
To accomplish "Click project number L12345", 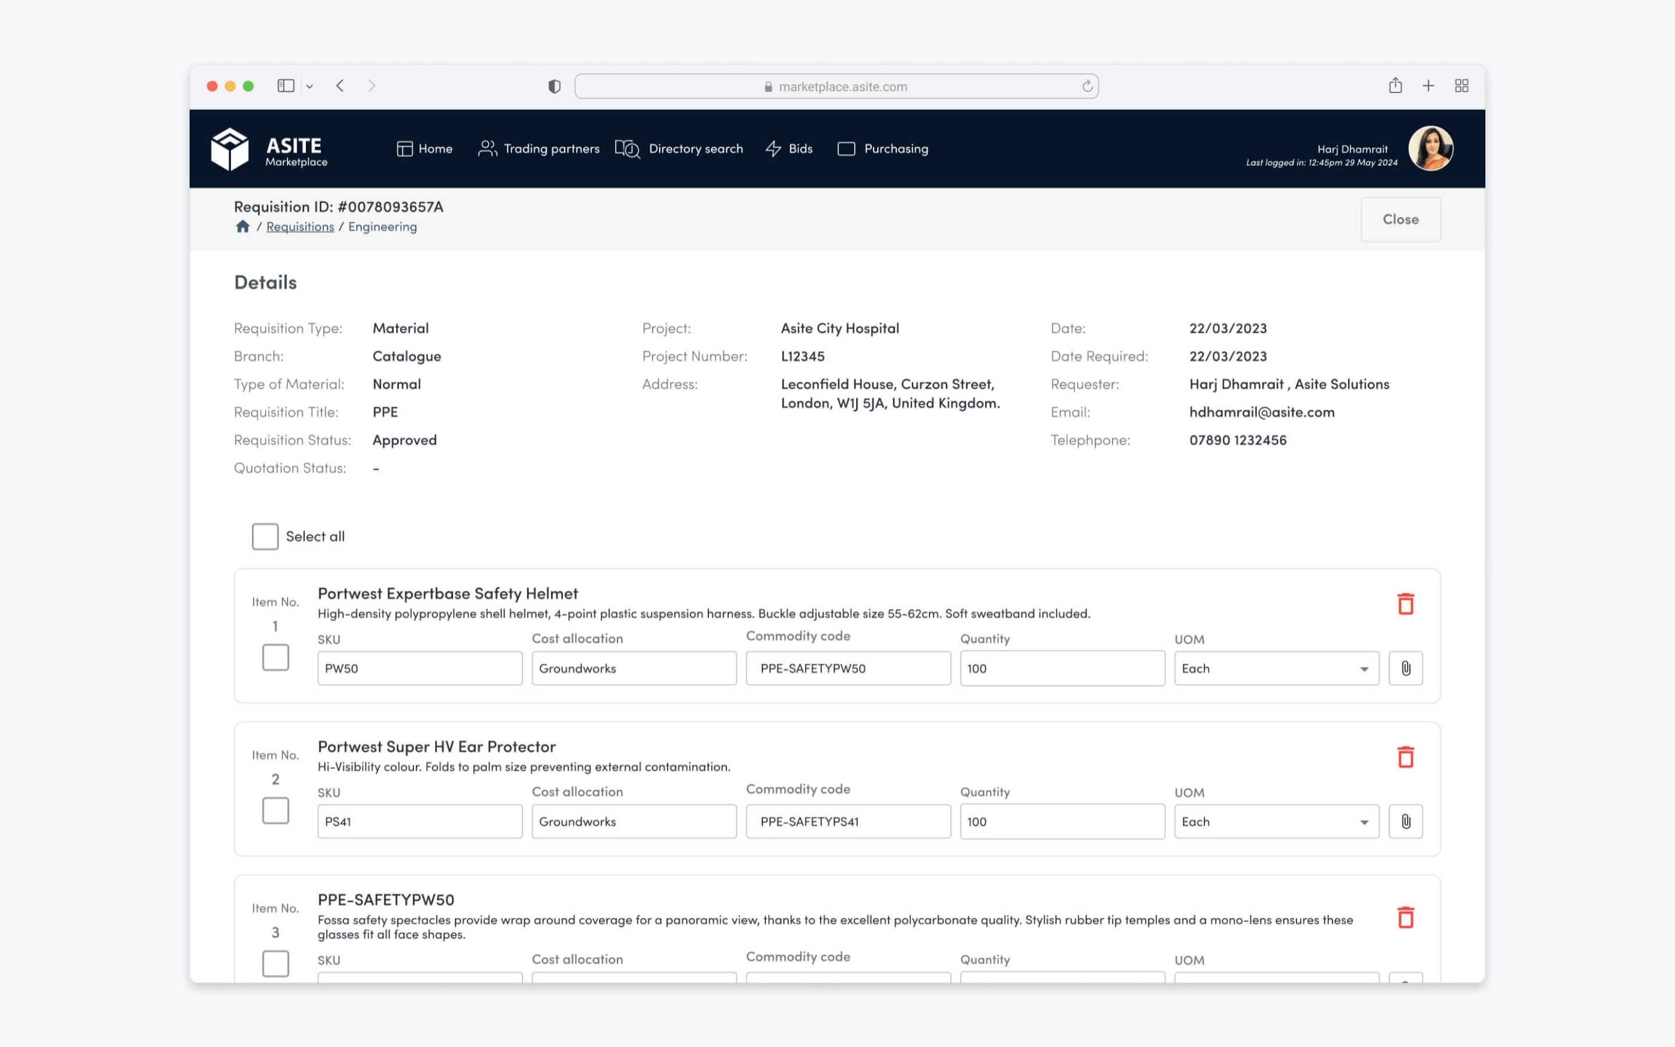I will pyautogui.click(x=803, y=357).
